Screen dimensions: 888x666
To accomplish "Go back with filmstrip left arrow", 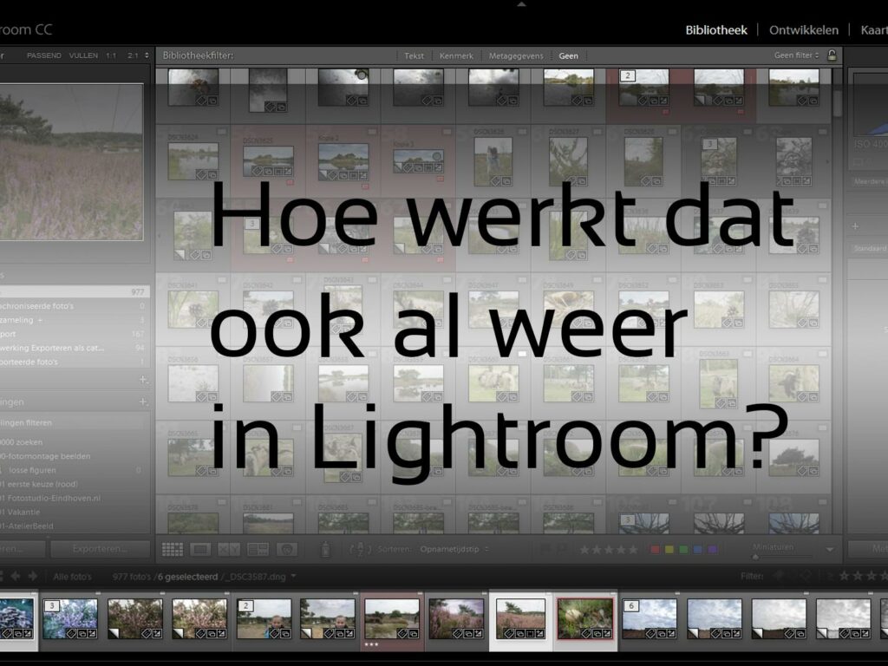I will click(16, 576).
